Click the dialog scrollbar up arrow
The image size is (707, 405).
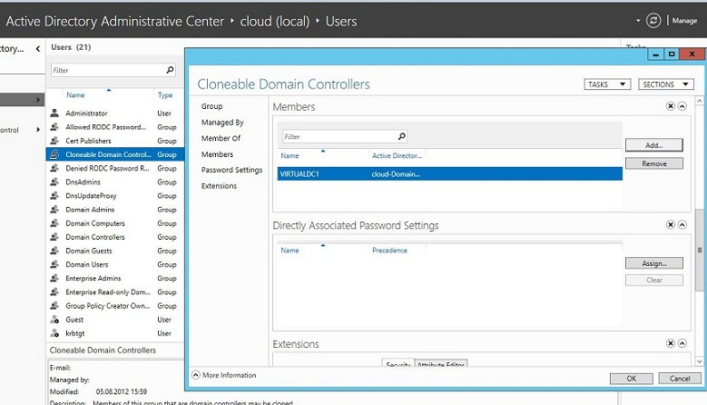700,101
